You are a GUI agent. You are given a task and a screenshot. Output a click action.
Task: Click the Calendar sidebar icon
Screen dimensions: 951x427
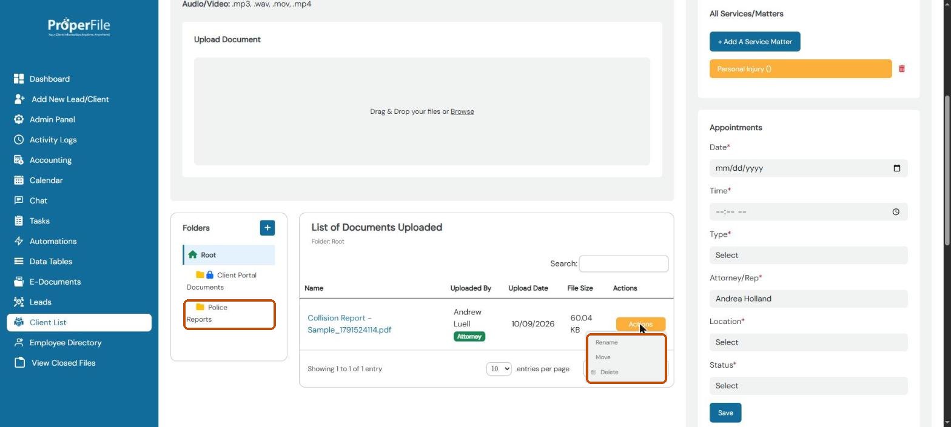19,180
